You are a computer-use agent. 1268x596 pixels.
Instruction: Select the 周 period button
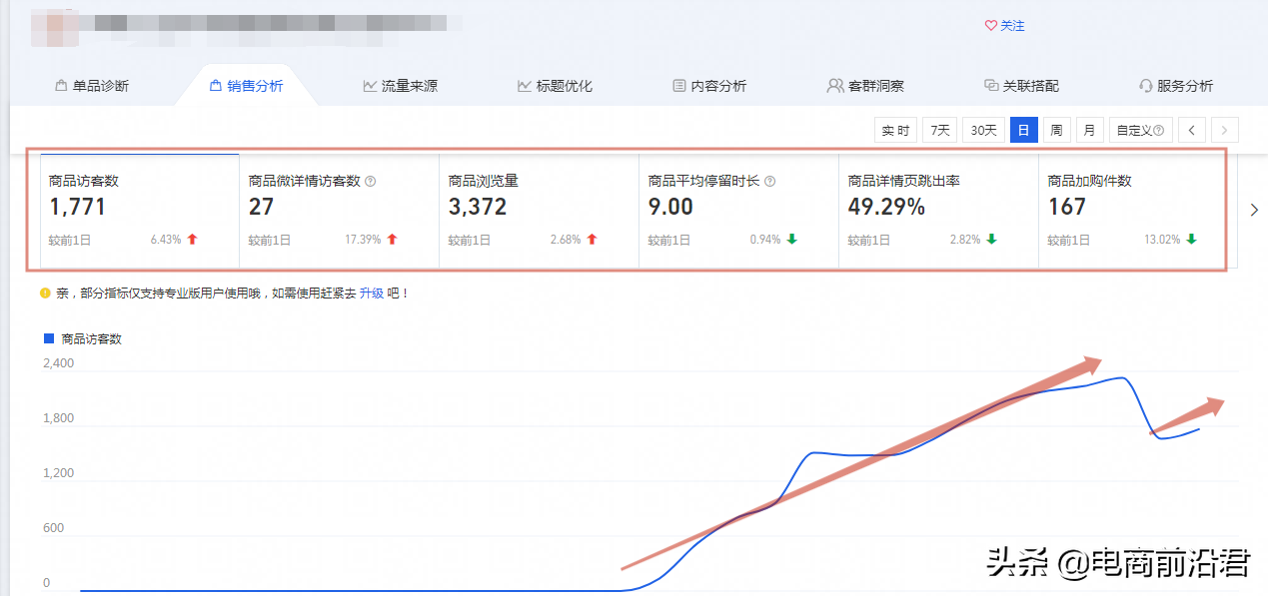click(1056, 130)
